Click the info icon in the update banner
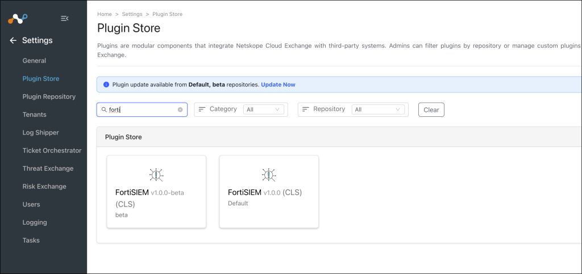Screen dimensions: 582x274 point(106,85)
